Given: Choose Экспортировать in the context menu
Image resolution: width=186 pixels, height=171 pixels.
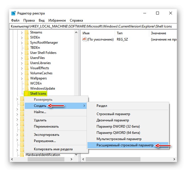Looking at the screenshot, I should (56, 135).
